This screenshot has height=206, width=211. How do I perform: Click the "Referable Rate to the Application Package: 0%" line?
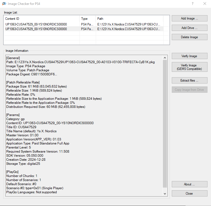tap(41, 103)
